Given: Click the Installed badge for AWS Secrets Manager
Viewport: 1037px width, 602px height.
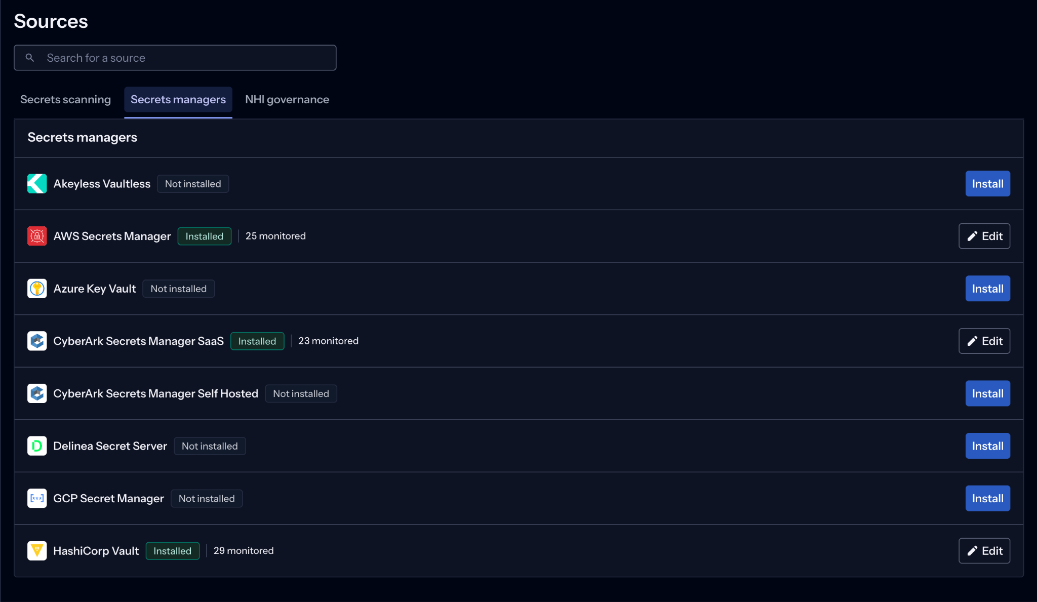Looking at the screenshot, I should pos(205,236).
